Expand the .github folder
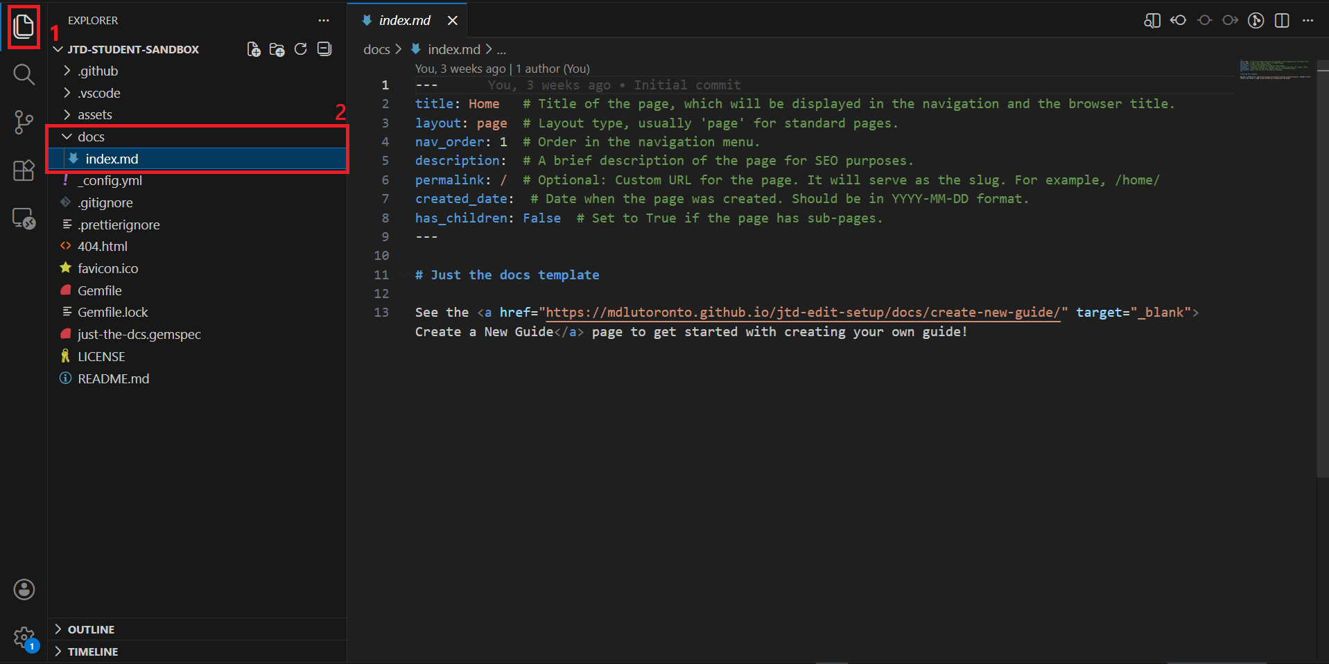1329x664 pixels. 98,71
